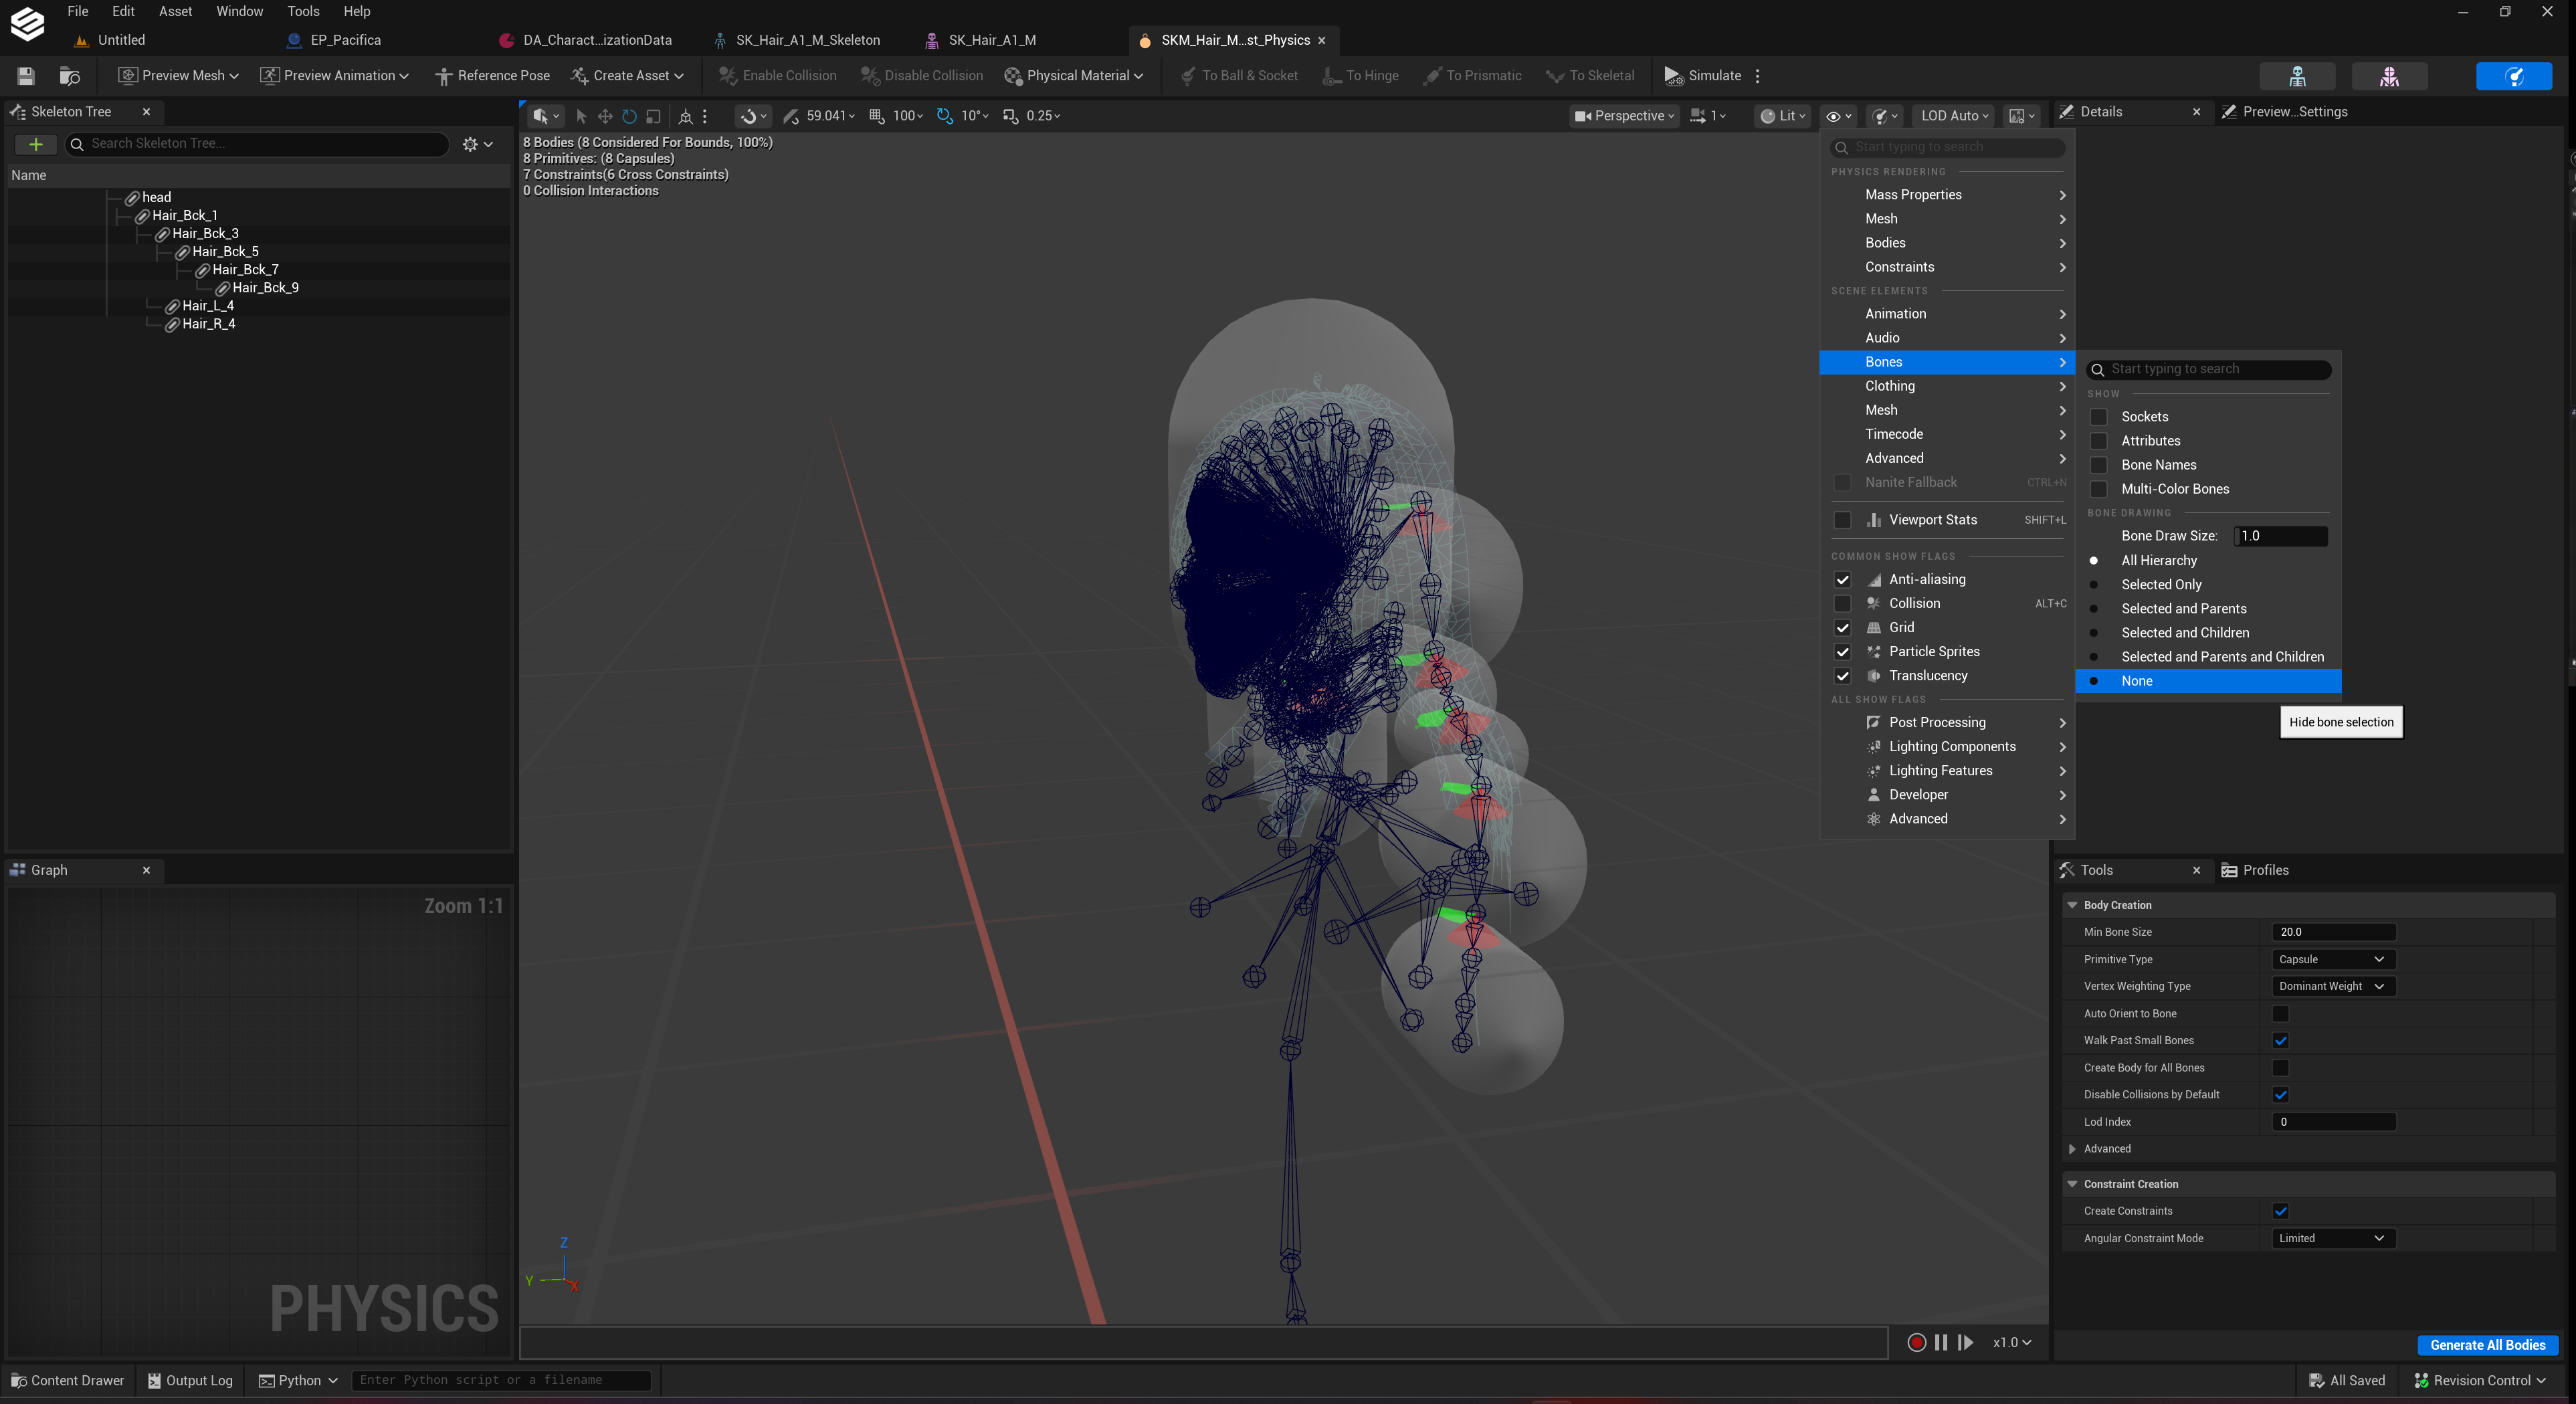The height and width of the screenshot is (1404, 2576).
Task: Uncheck the Grid show flag
Action: [1842, 628]
